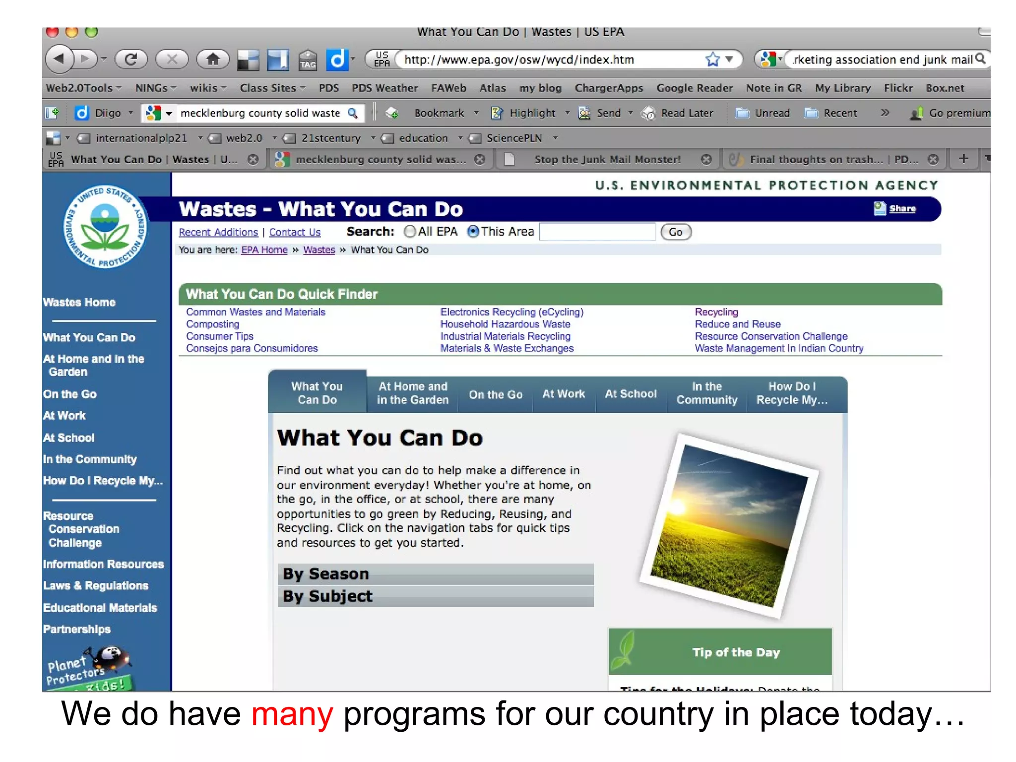
Task: Click the Read Later icon
Action: (x=648, y=113)
